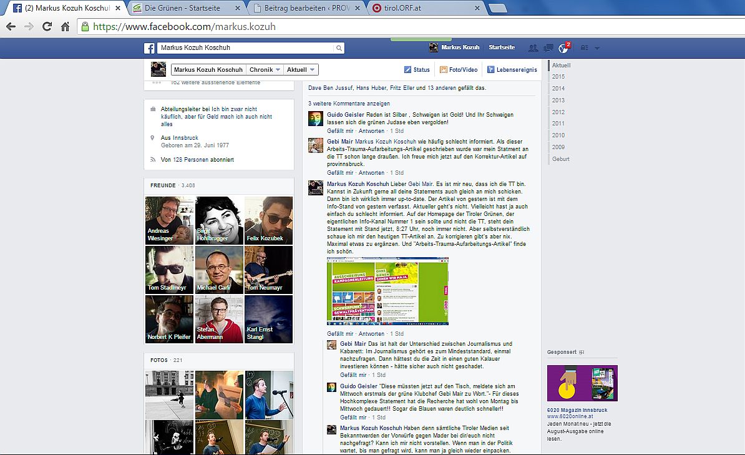Click the Facebook search input field
This screenshot has width=745, height=455.
(x=246, y=48)
